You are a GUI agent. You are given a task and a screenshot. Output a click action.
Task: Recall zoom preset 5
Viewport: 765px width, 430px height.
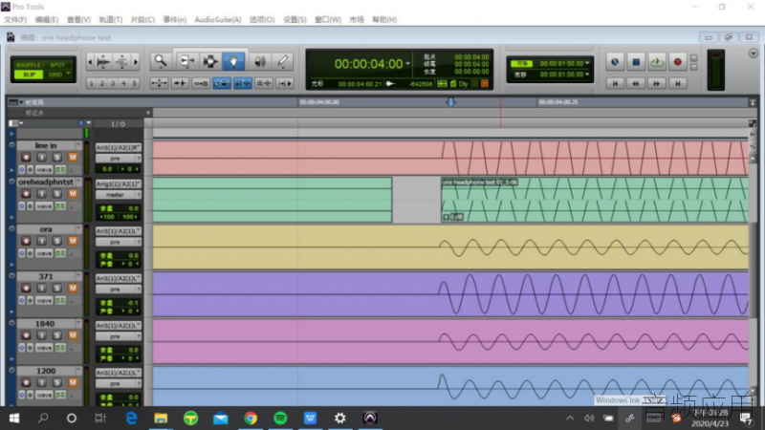click(x=134, y=83)
